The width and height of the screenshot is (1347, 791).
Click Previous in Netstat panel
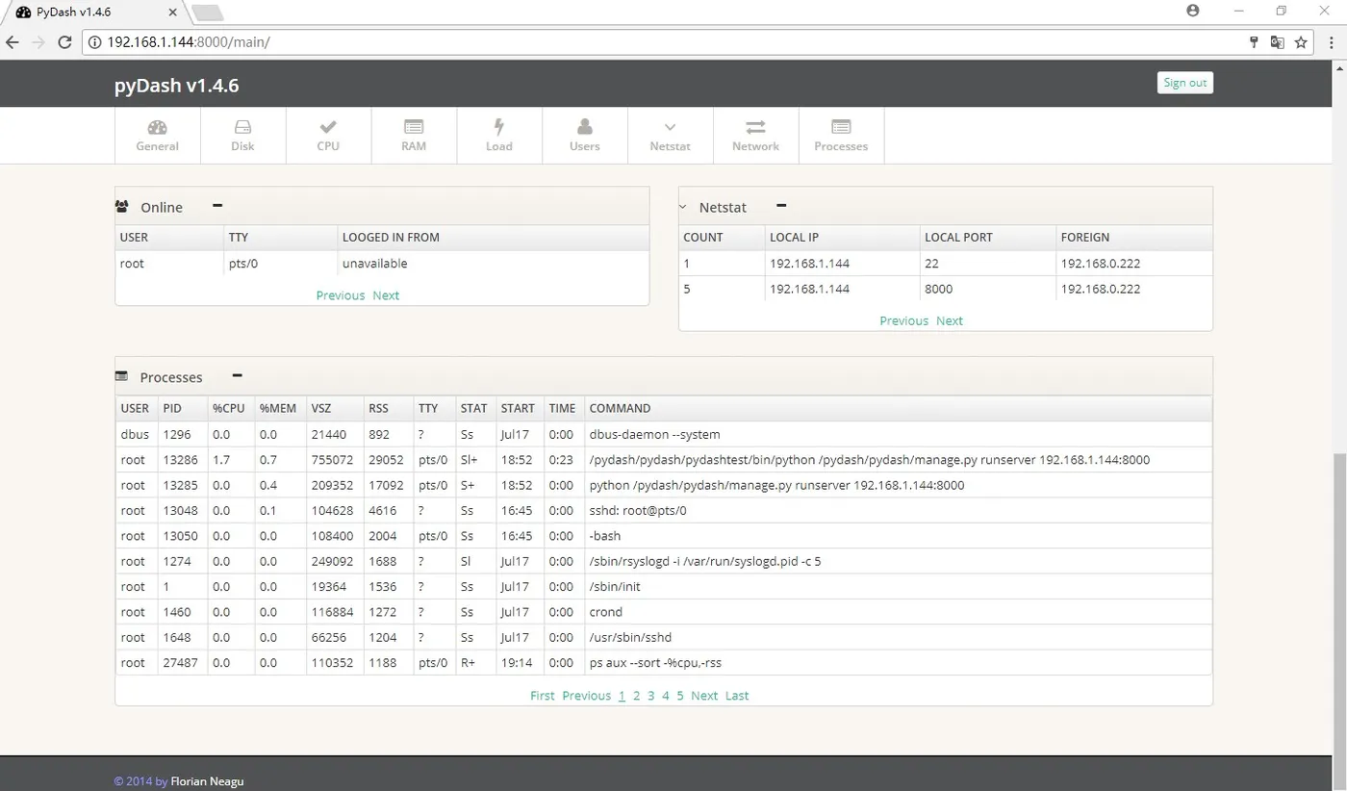[x=904, y=320]
